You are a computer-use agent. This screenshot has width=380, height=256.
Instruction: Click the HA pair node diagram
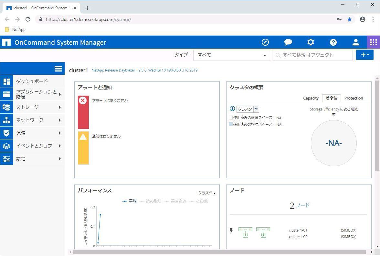pos(254,232)
